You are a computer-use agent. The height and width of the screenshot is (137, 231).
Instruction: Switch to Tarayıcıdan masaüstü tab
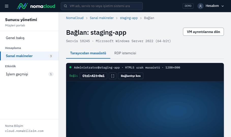click(88, 53)
